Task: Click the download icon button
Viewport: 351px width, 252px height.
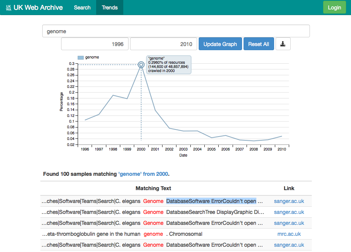Action: 283,44
